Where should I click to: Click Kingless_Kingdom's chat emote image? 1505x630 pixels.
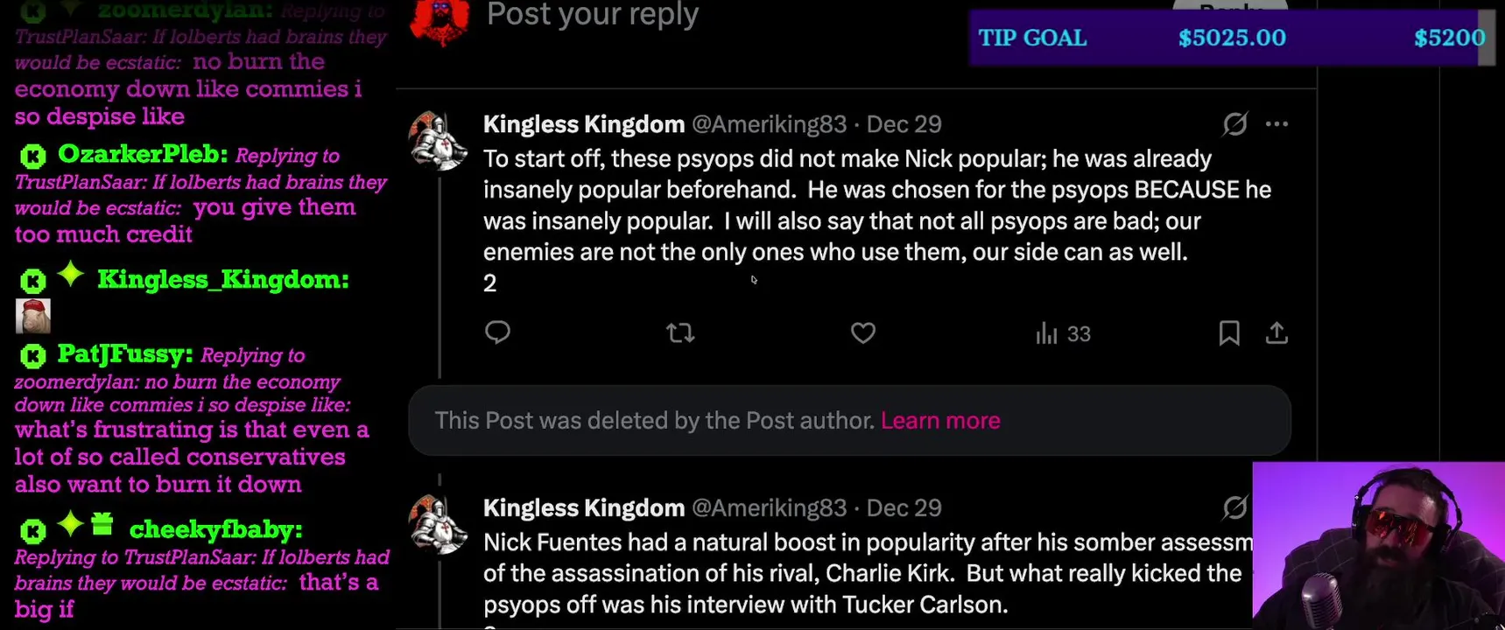click(x=33, y=316)
